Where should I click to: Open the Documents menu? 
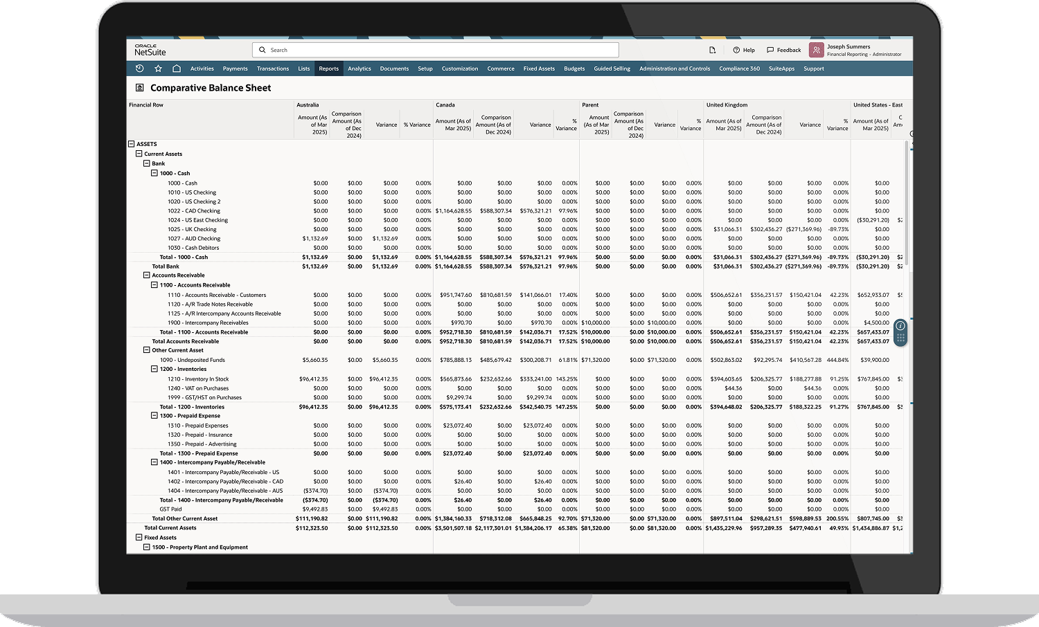[x=395, y=69]
